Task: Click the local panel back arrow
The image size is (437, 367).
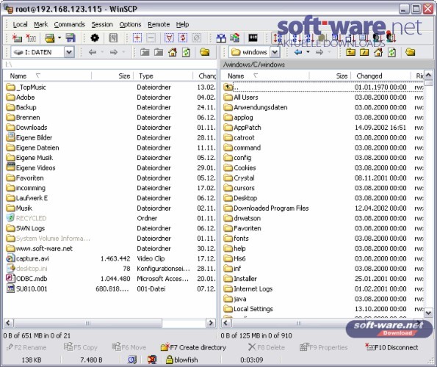Action: (93, 52)
